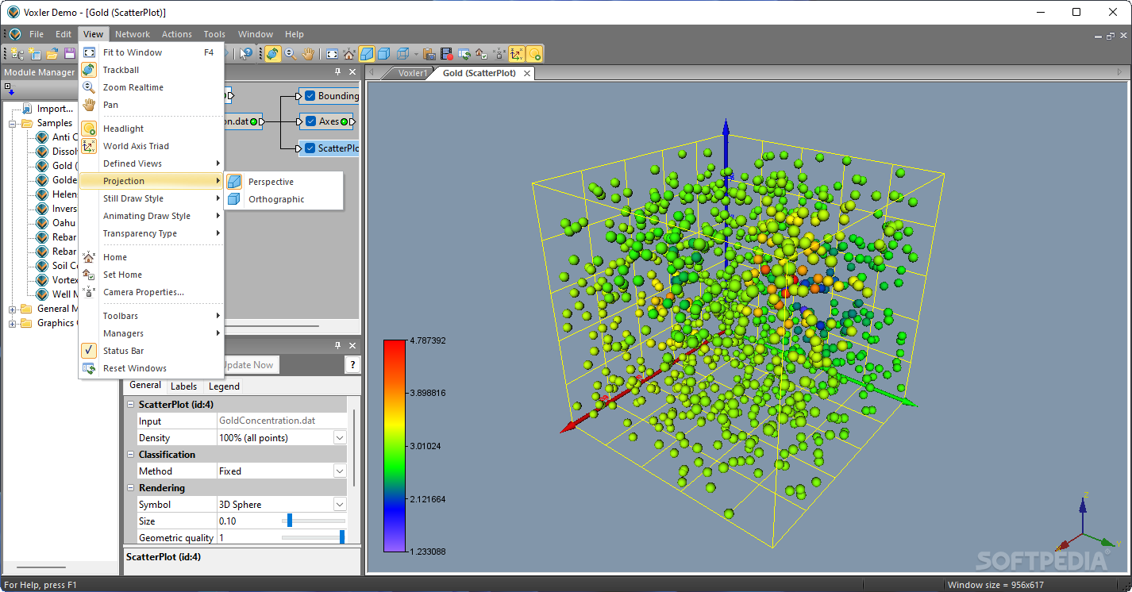Click the Module Manager expand-arrow icon
The width and height of the screenshot is (1132, 592).
pos(10,90)
